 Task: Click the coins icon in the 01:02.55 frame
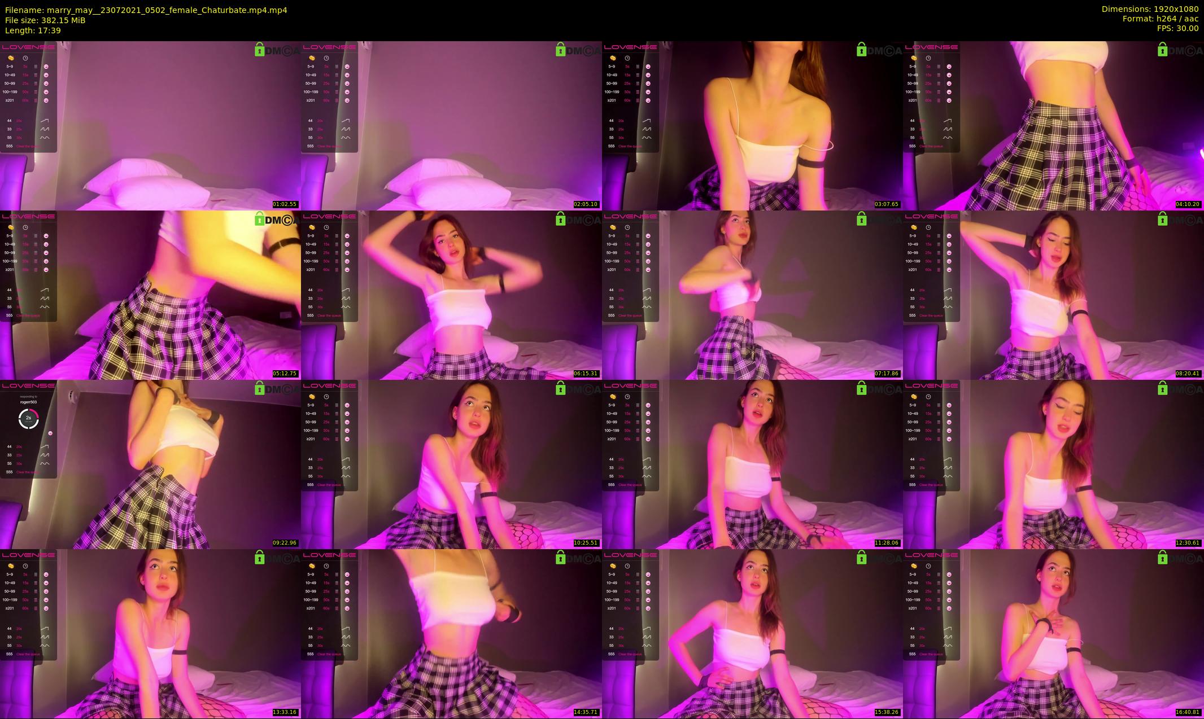[x=11, y=58]
